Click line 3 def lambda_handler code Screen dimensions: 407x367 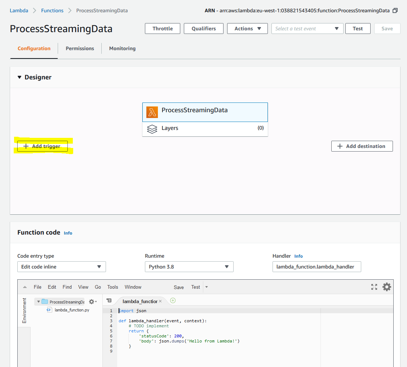pyautogui.click(x=163, y=321)
